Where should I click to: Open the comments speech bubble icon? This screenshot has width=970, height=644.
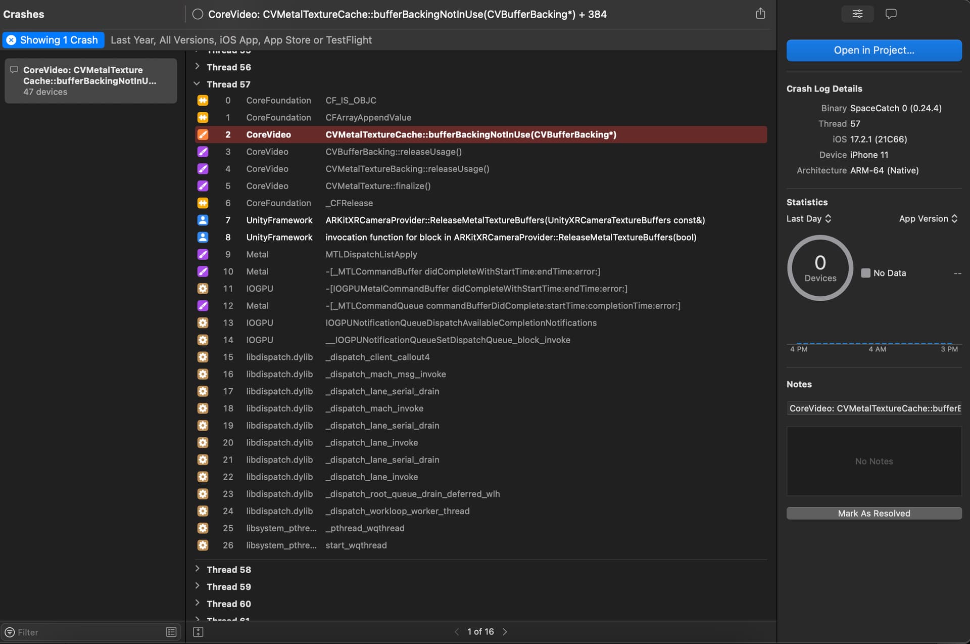[891, 14]
